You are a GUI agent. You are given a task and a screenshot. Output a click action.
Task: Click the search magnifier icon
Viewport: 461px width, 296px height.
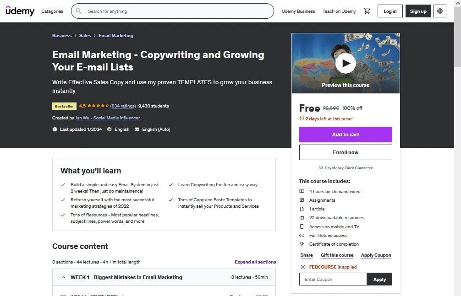pyautogui.click(x=79, y=11)
